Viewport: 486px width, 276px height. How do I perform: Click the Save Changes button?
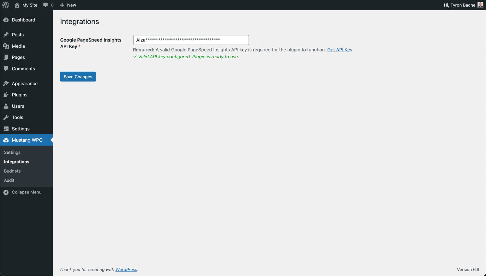coord(78,76)
